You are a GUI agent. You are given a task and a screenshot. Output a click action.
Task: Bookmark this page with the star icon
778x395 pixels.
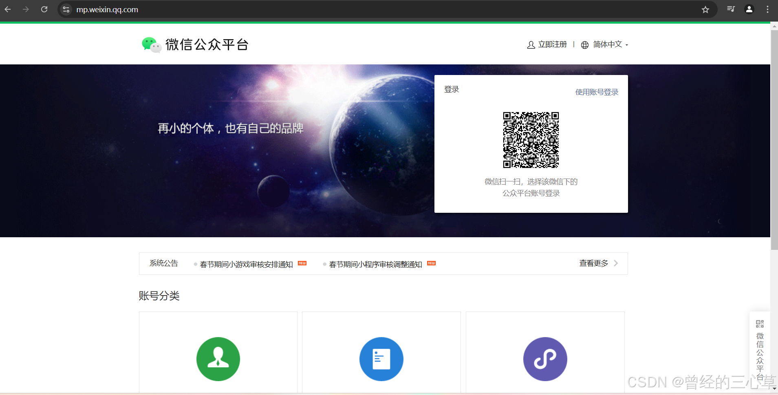tap(705, 9)
